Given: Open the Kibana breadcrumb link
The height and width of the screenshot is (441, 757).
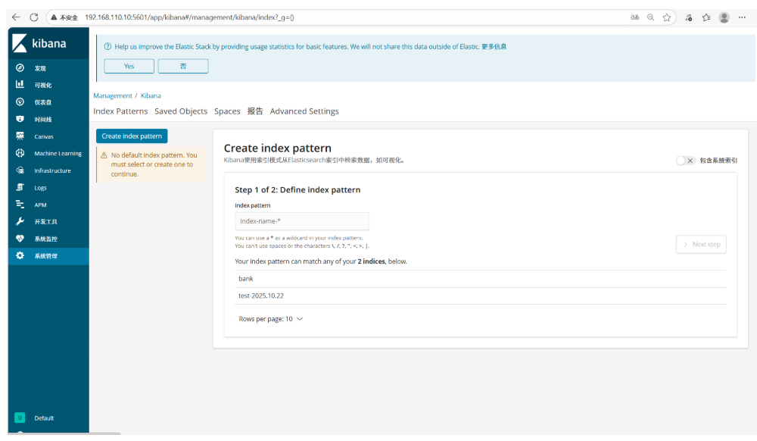Looking at the screenshot, I should [x=151, y=95].
